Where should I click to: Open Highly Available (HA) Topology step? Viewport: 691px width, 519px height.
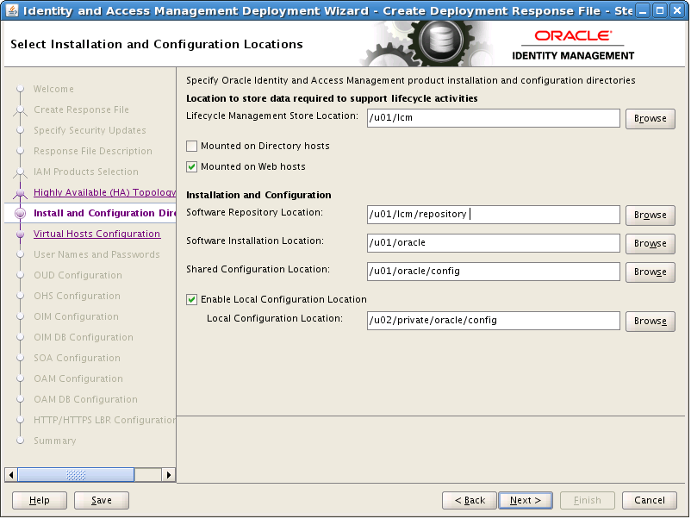(x=105, y=192)
